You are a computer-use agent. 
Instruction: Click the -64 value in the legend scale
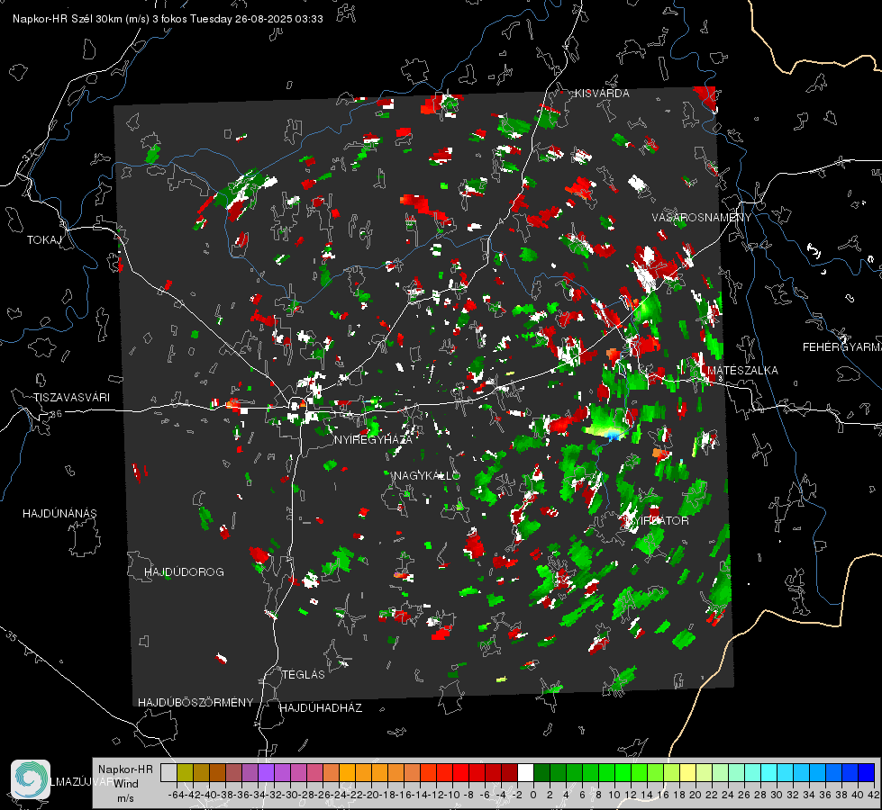tap(177, 795)
